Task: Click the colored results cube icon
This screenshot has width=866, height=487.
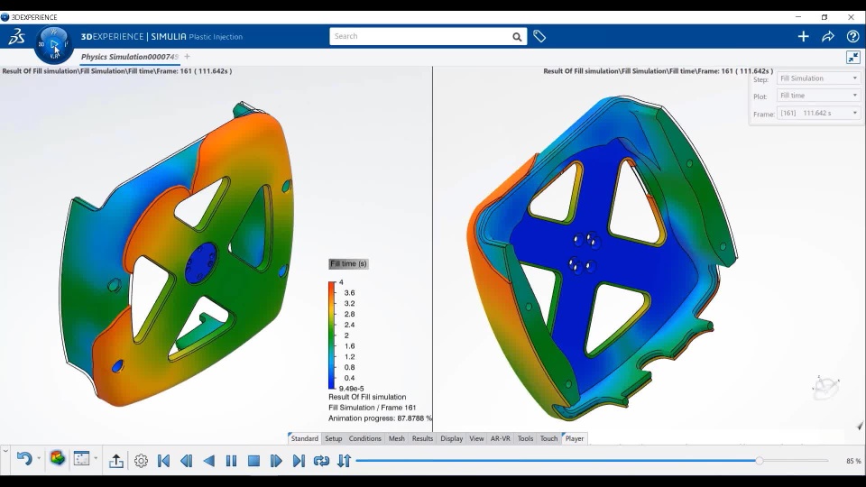Action: [x=58, y=458]
